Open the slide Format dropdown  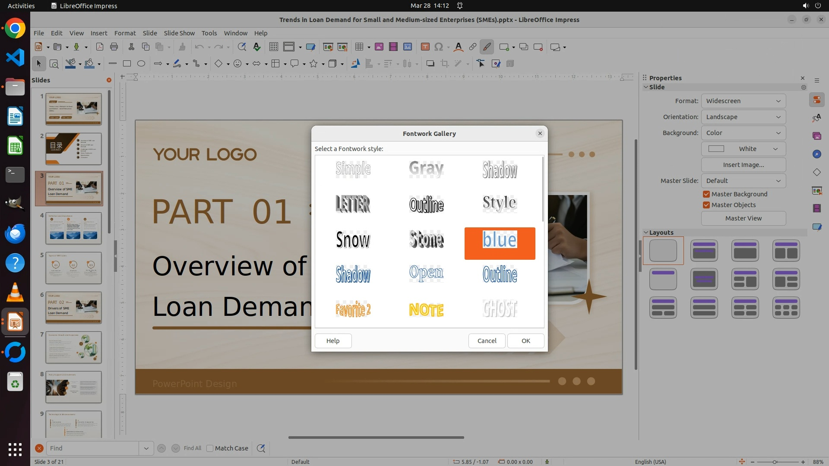pos(743,101)
